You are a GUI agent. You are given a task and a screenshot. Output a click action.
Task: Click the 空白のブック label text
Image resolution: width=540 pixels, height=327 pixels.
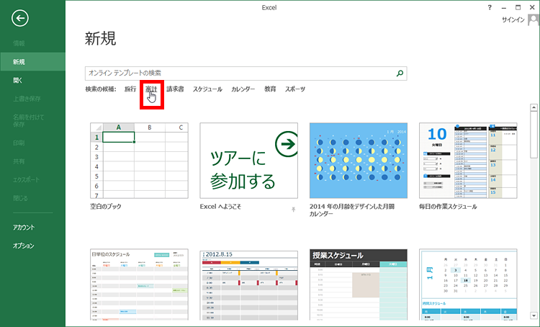[x=106, y=207]
